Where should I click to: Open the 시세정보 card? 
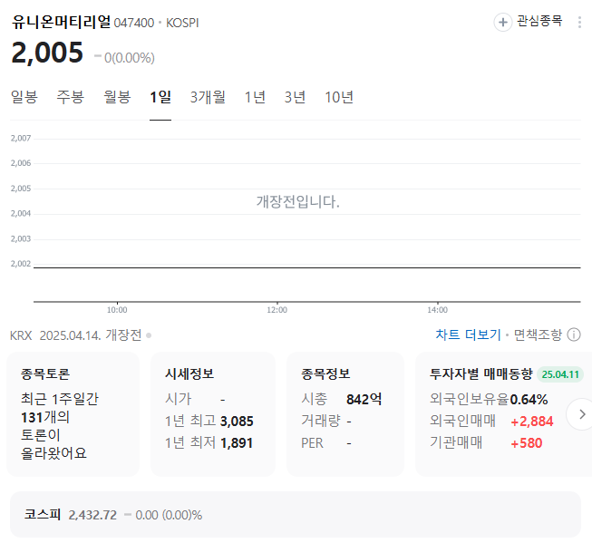(x=213, y=414)
